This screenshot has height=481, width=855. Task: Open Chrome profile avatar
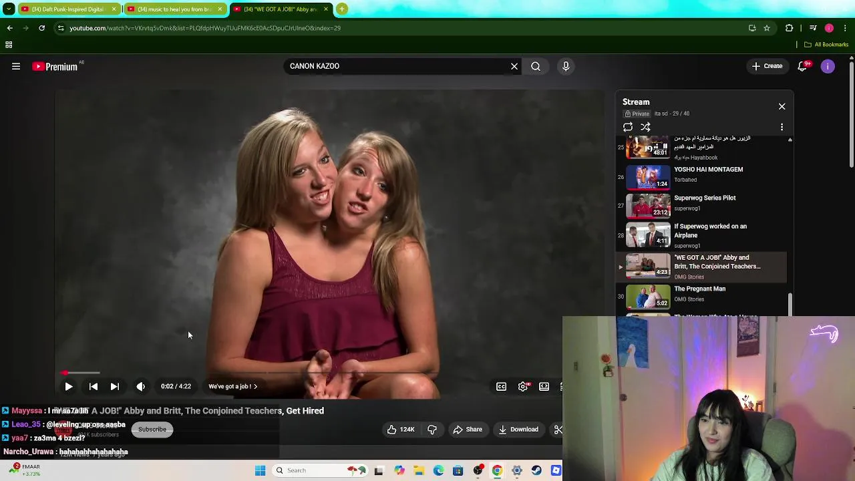coord(829,28)
